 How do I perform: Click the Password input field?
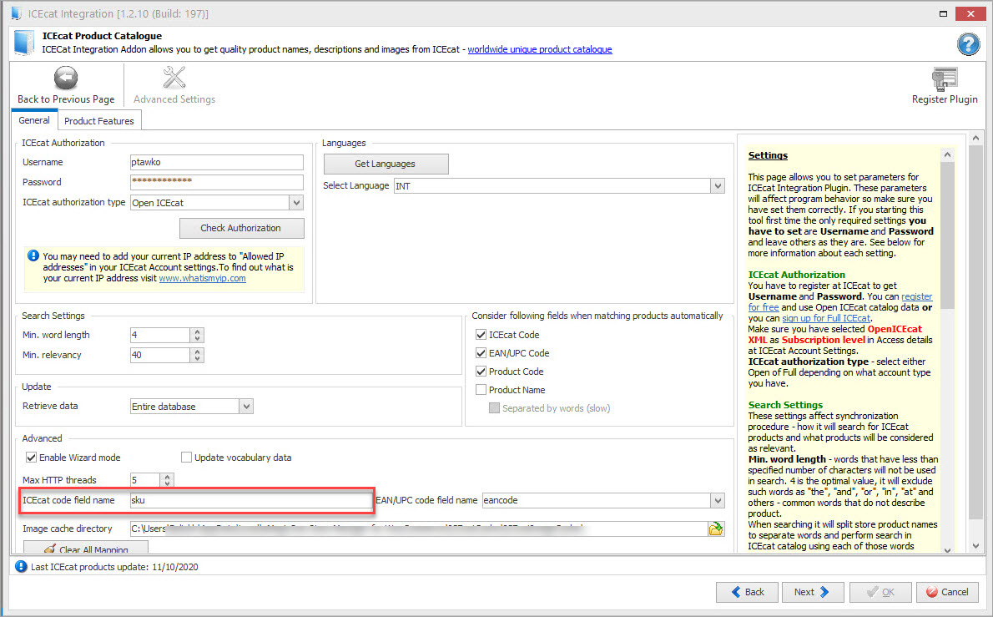[217, 182]
